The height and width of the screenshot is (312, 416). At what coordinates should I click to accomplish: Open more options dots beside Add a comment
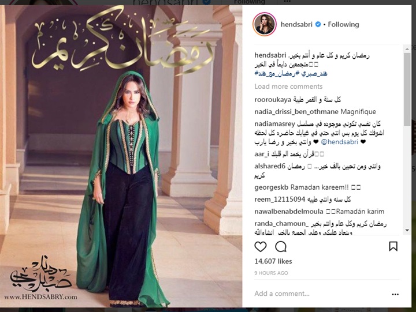click(x=395, y=294)
